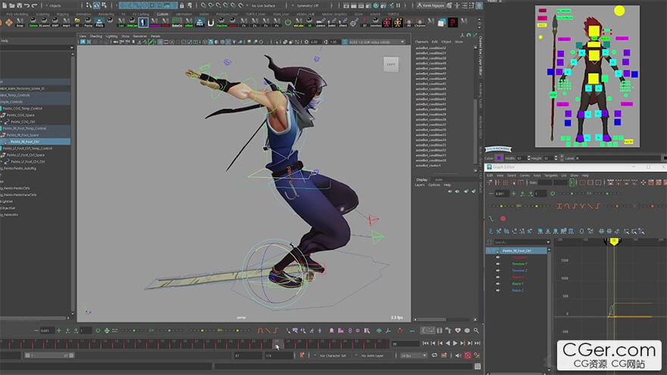The width and height of the screenshot is (667, 375).
Task: Click the Graph Editor yellow current time marker
Action: coord(614,242)
